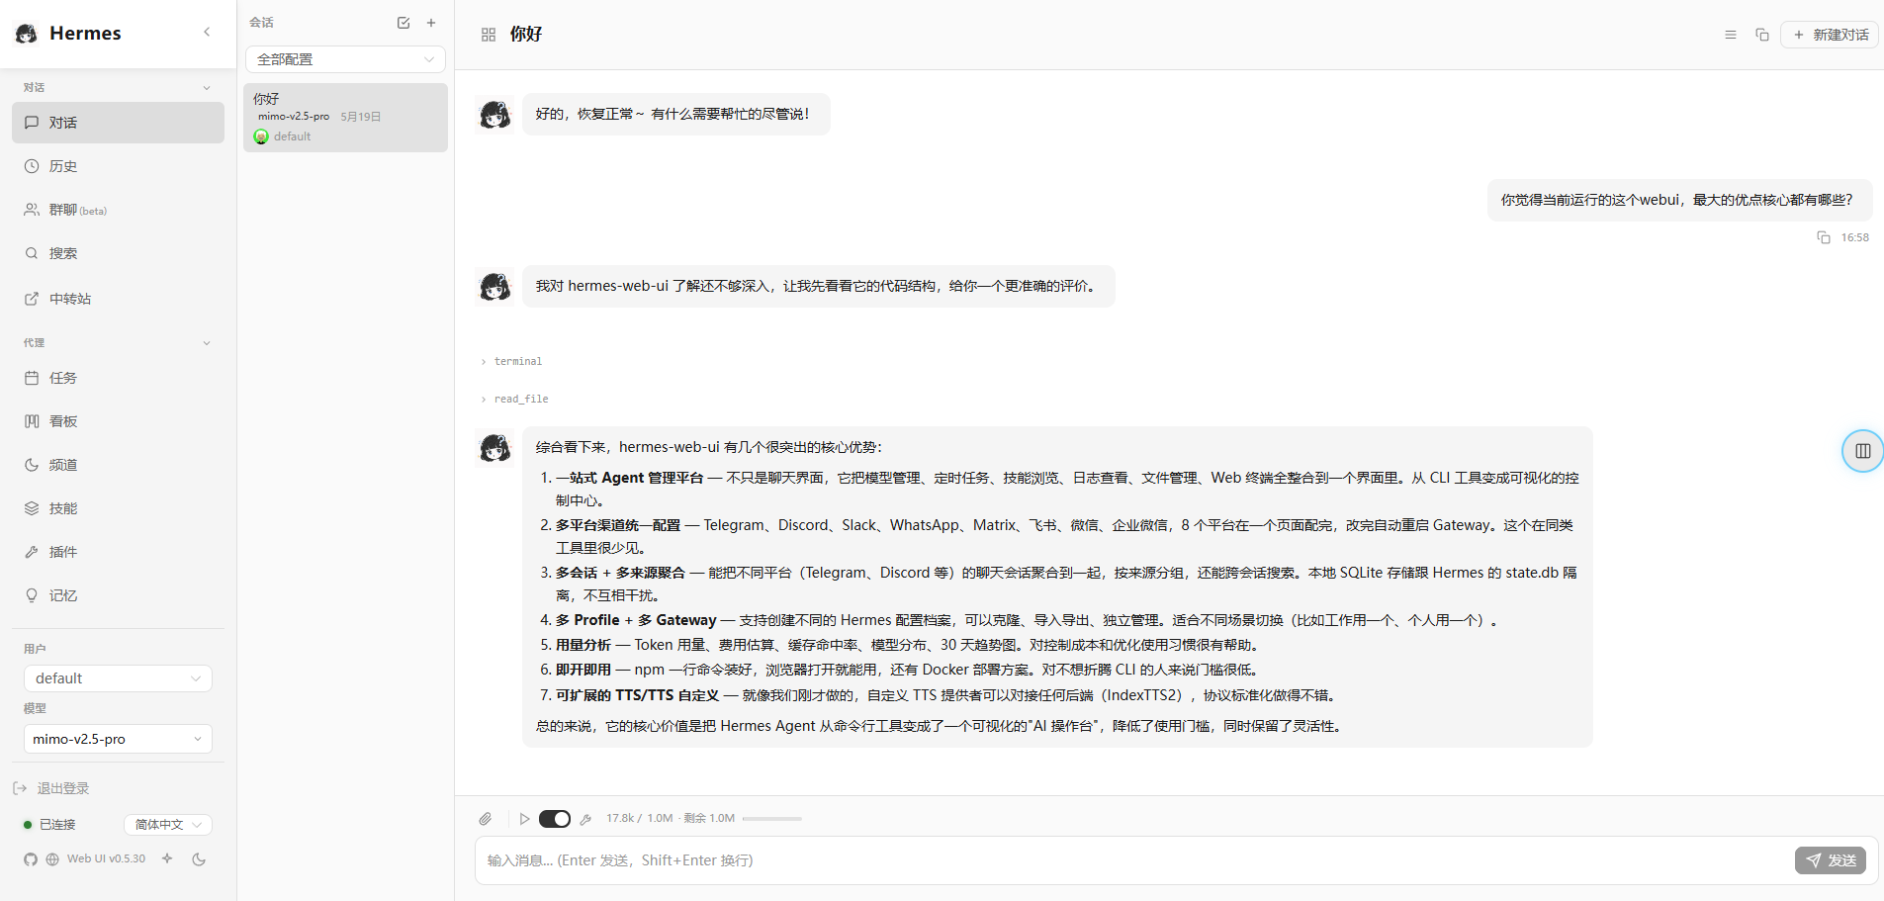This screenshot has height=901, width=1884.
Task: Open 插件 in the sidebar
Action: pos(118,552)
